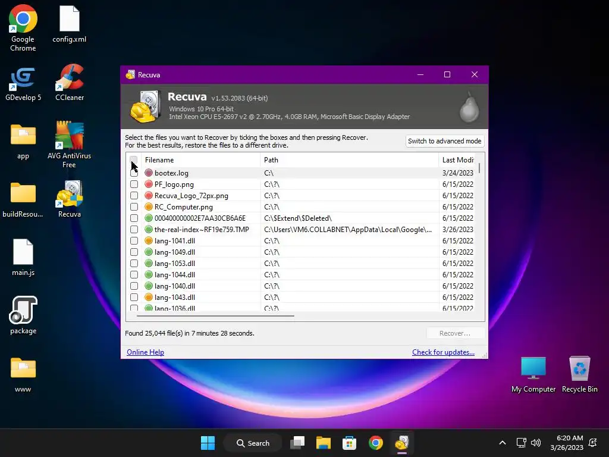Open the Recycle Bin

579,375
